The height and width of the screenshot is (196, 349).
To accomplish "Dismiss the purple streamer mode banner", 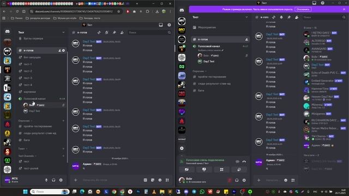I will (344, 9).
